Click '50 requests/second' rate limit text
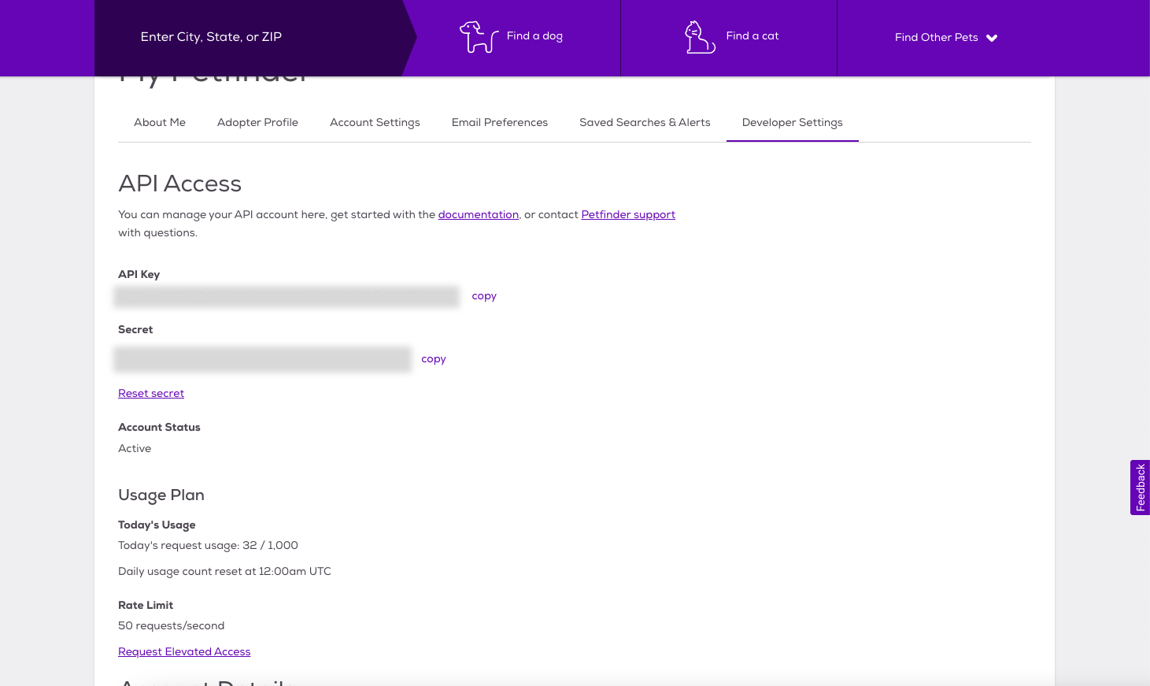 point(172,626)
